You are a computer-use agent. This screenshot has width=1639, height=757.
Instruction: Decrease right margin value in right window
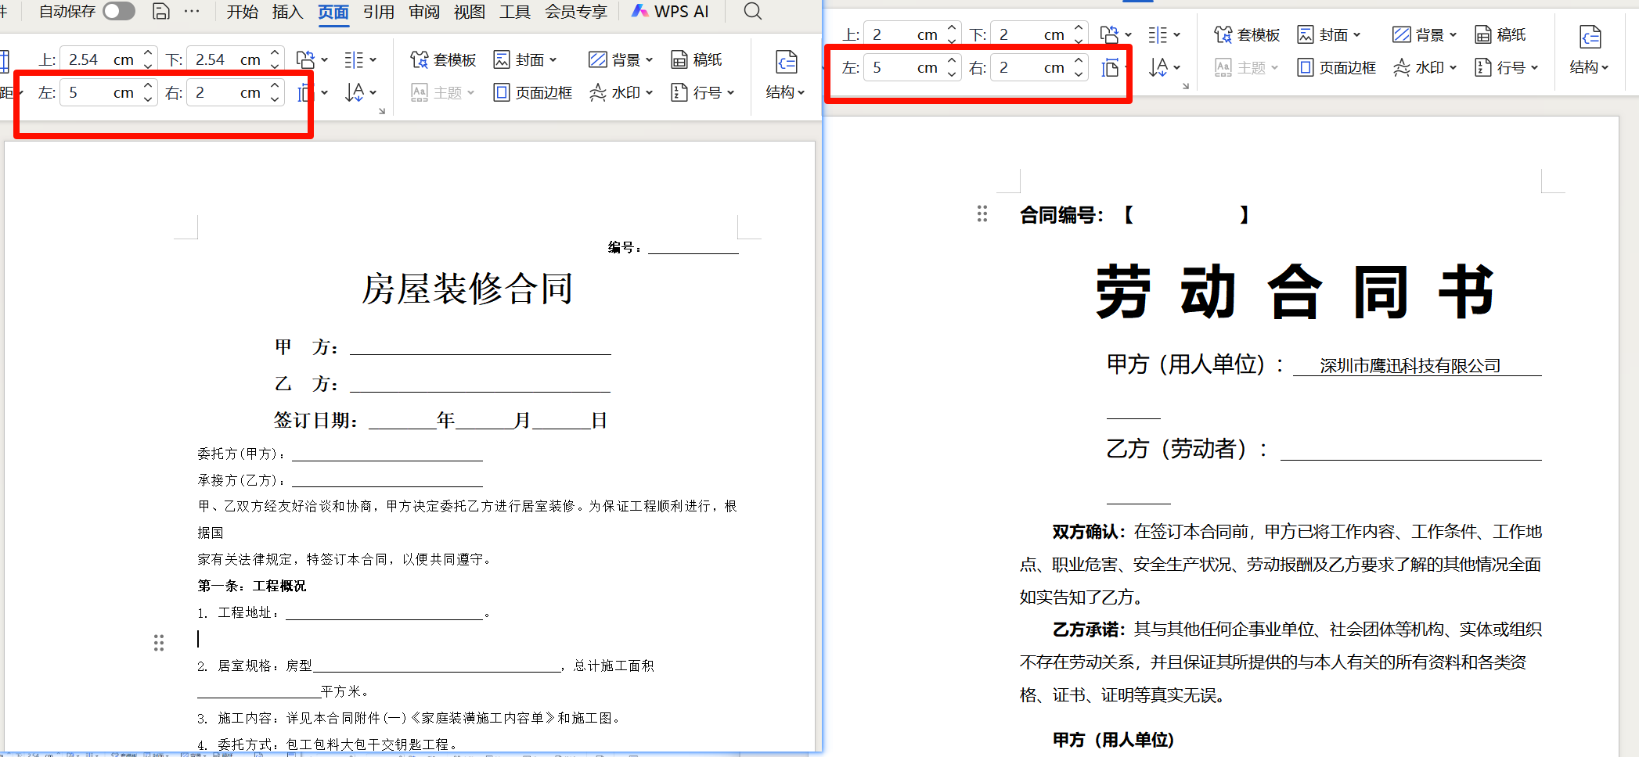(x=1079, y=74)
